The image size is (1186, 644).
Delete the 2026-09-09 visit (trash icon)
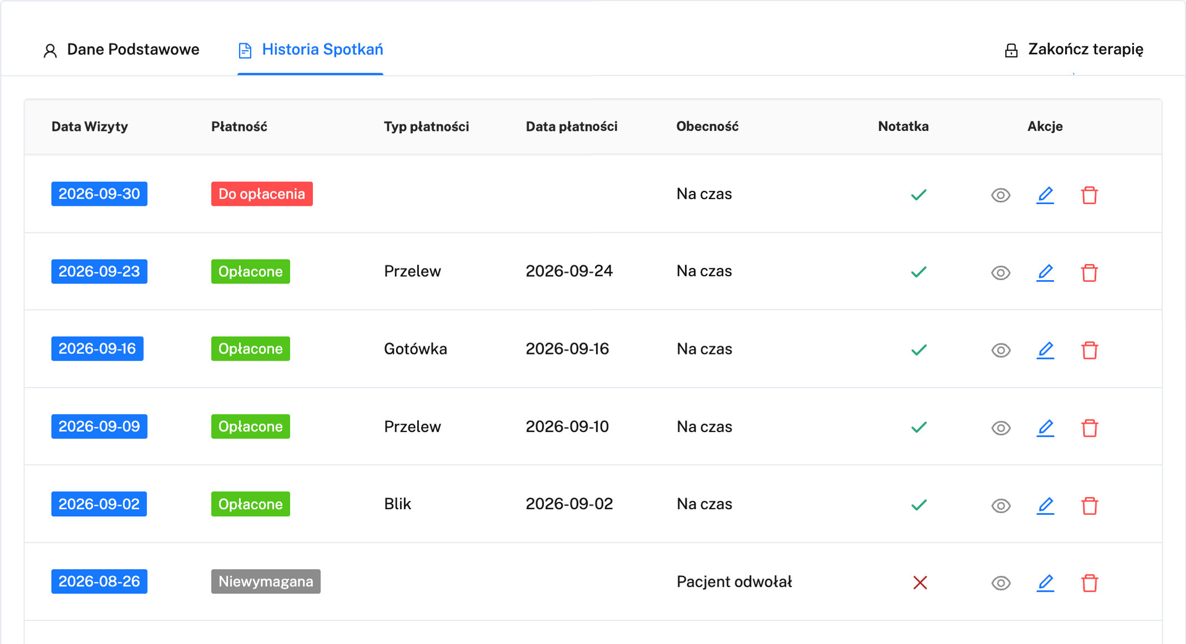(x=1089, y=428)
